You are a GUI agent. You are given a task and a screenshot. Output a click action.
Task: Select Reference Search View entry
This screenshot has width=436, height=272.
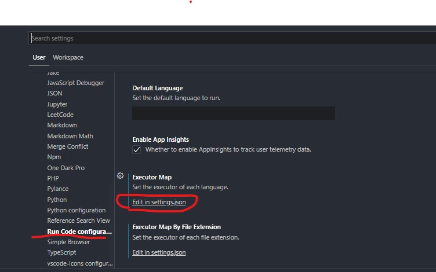coord(78,220)
